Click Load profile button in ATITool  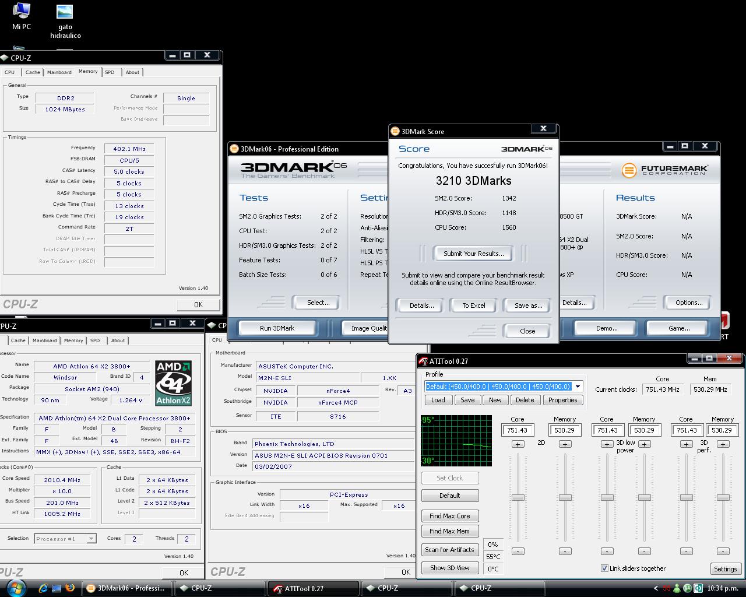[438, 400]
